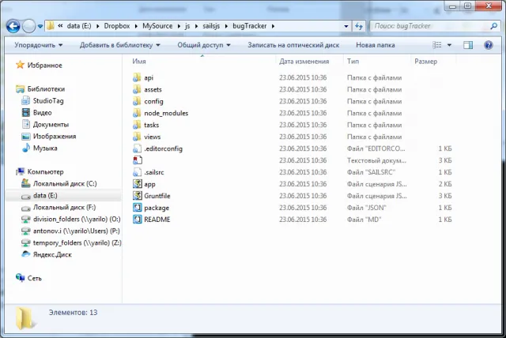The image size is (506, 338).
Task: Click the change view icon
Action: click(437, 45)
